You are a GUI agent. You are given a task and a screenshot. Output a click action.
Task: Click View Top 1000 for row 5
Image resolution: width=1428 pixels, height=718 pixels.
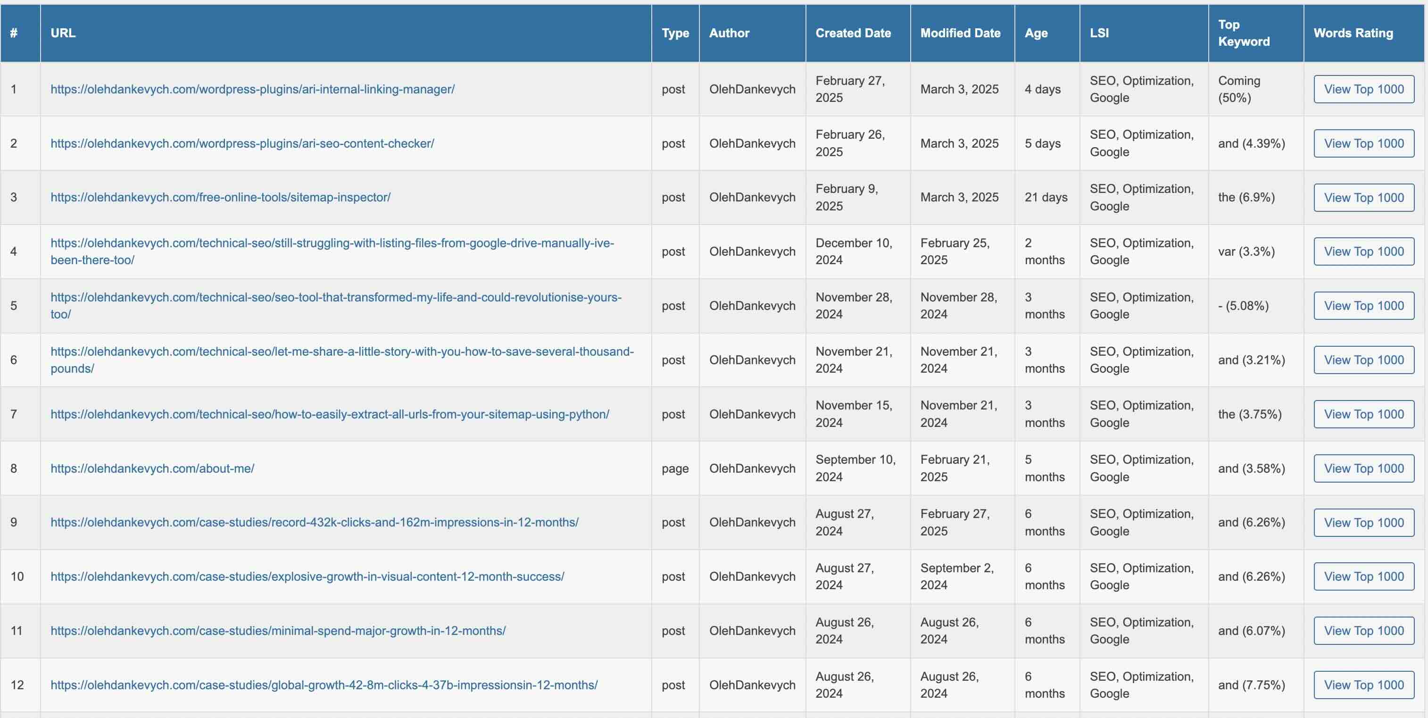pyautogui.click(x=1364, y=306)
